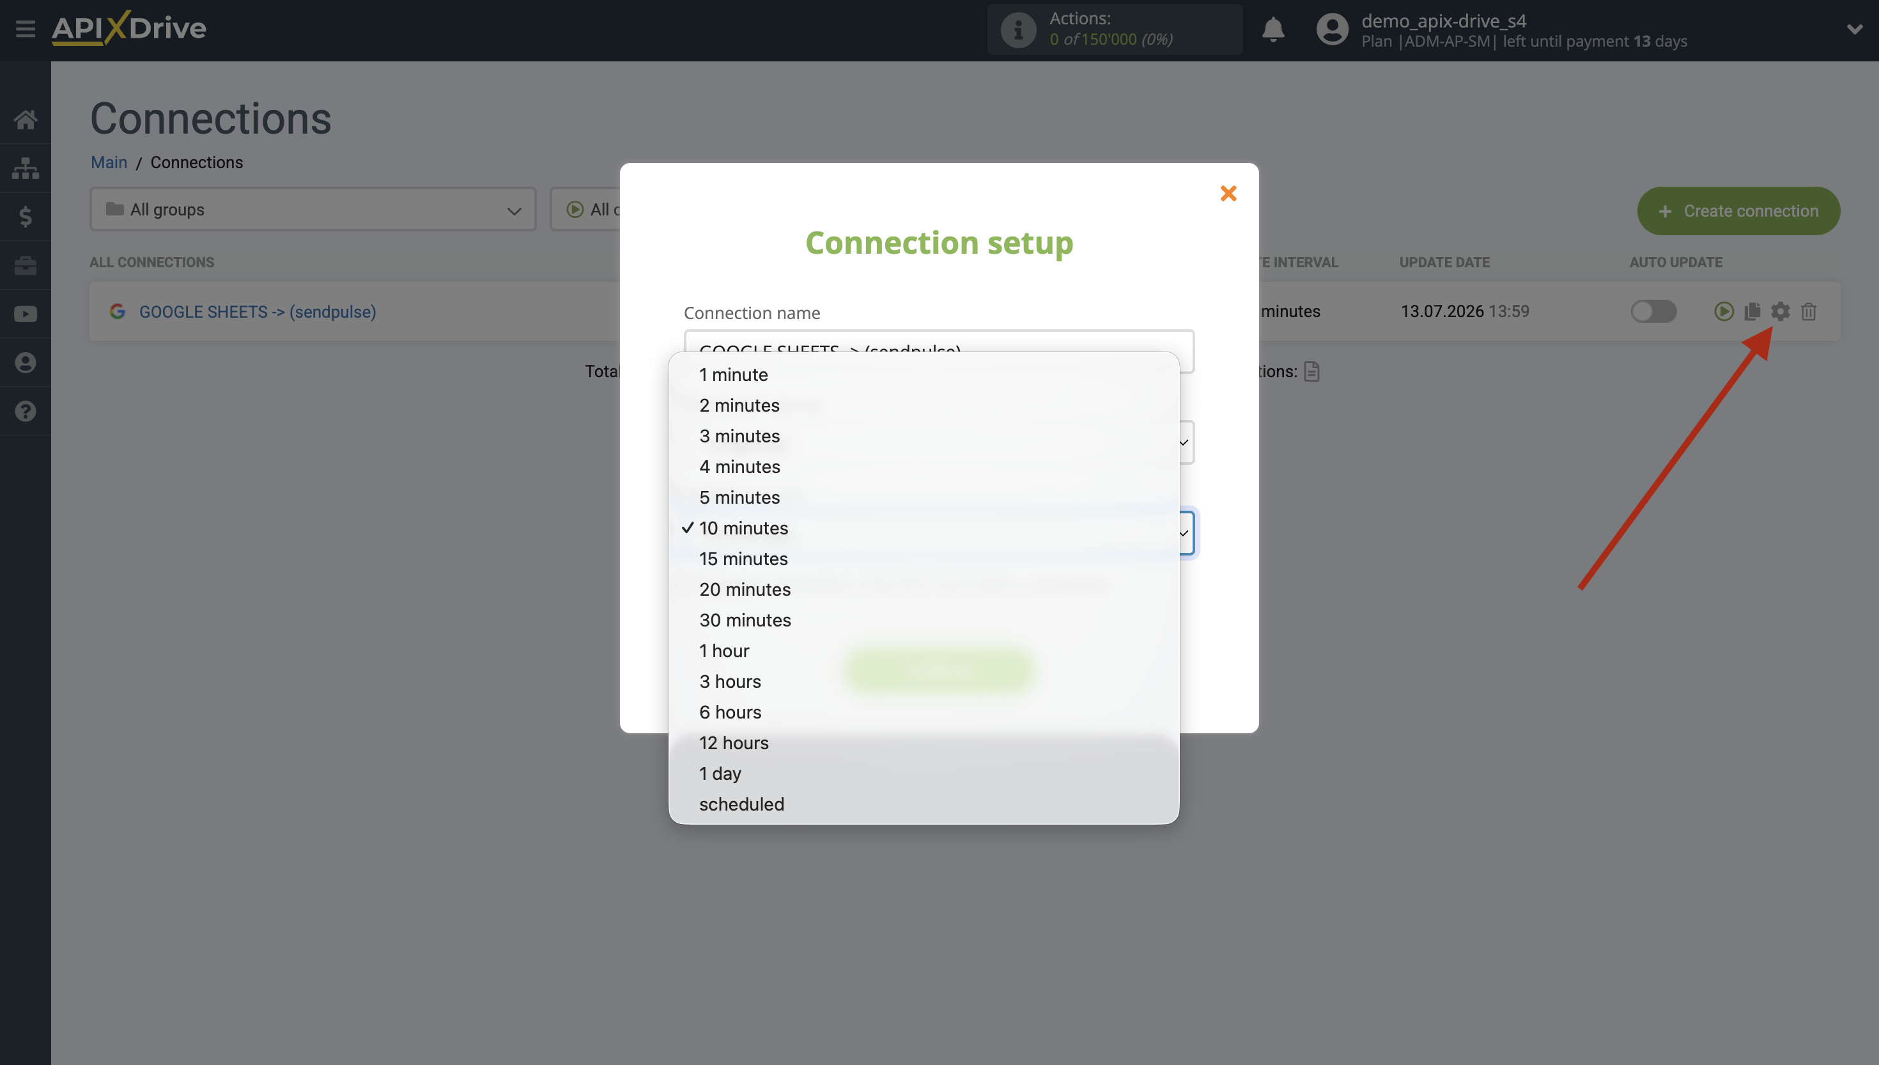This screenshot has height=1065, width=1879.
Task: Open the profile sidebar icon
Action: [26, 363]
